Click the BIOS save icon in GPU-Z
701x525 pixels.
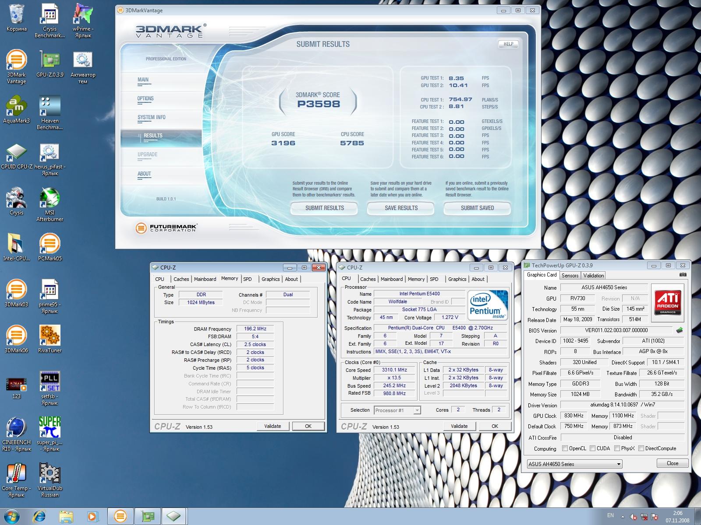680,330
